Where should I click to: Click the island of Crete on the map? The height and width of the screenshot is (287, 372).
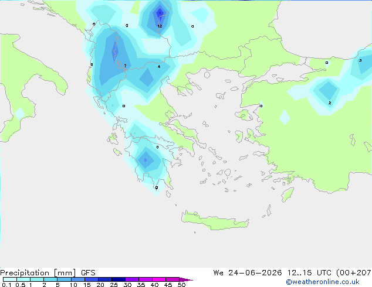pyautogui.click(x=215, y=220)
